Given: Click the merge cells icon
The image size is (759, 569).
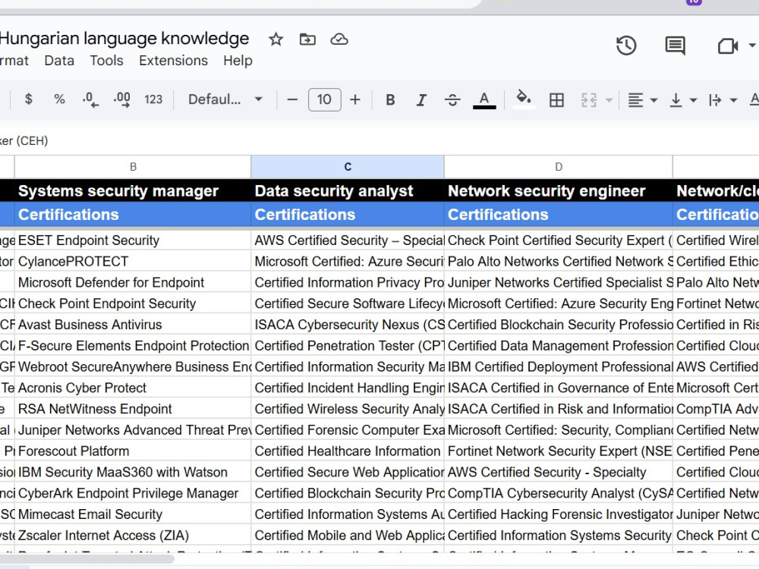Looking at the screenshot, I should pos(589,99).
